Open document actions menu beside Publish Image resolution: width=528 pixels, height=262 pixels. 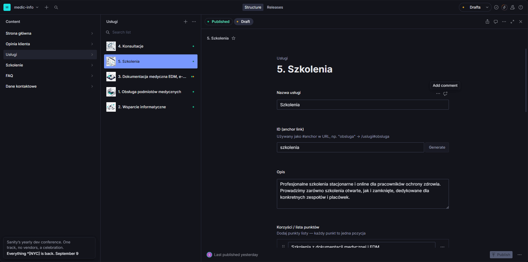pyautogui.click(x=519, y=255)
